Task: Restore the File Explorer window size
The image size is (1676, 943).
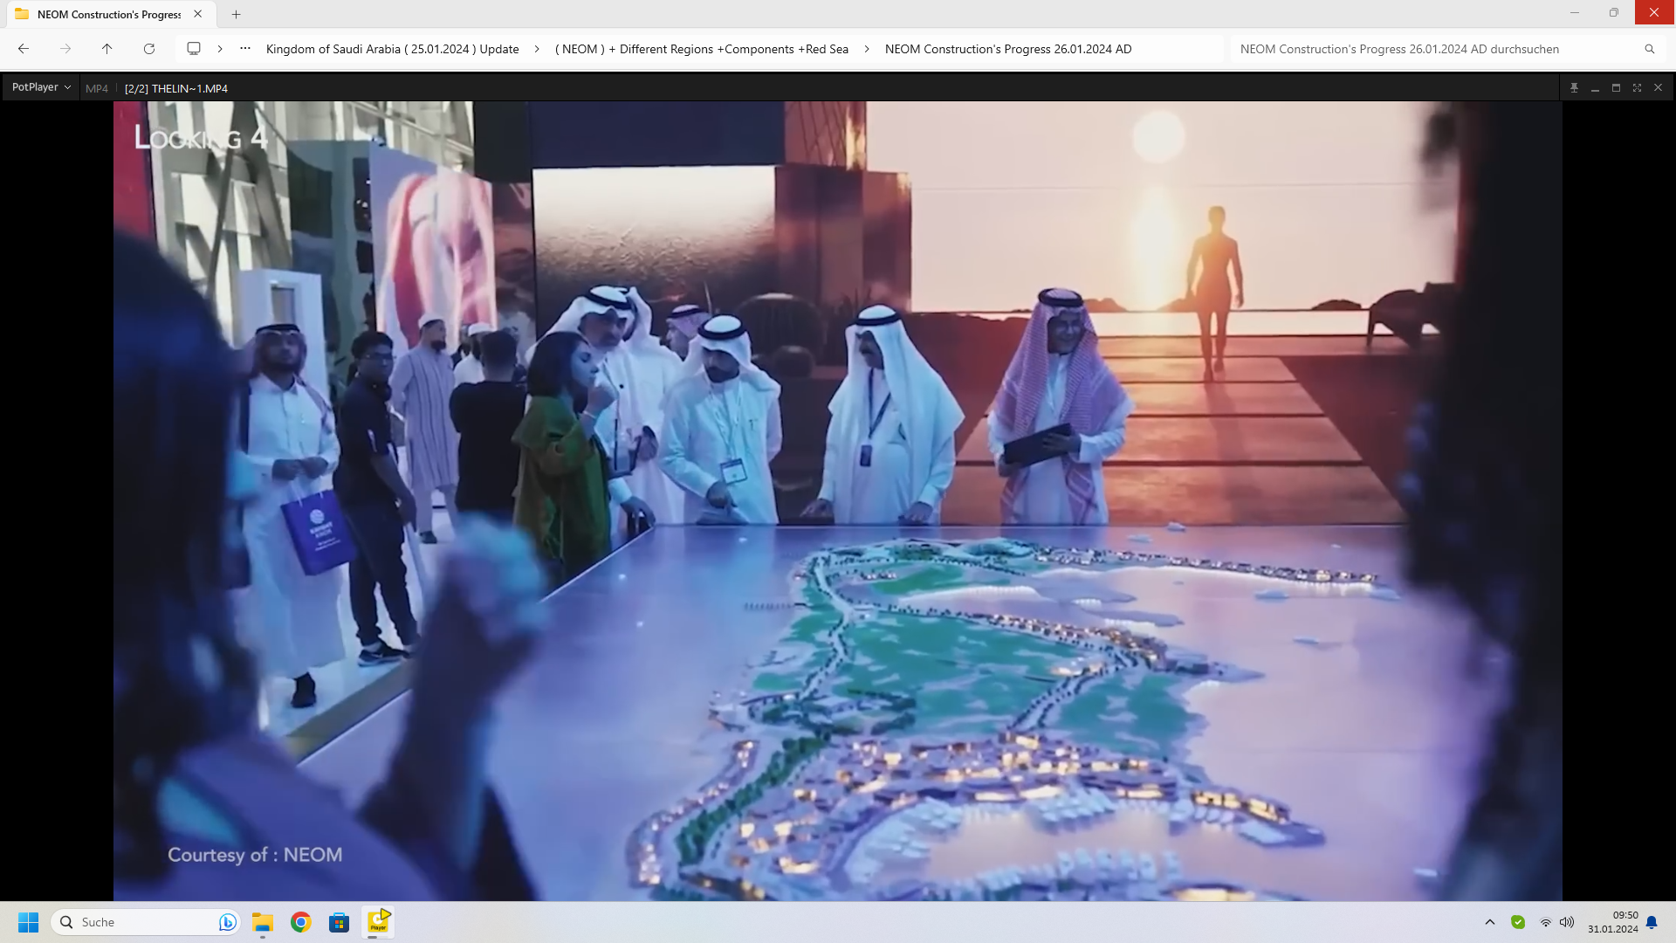Action: [1614, 12]
